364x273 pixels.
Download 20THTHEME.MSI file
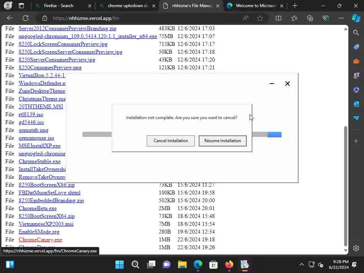(41, 107)
